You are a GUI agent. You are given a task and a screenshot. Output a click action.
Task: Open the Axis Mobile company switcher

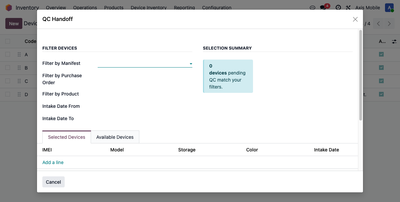point(367,8)
